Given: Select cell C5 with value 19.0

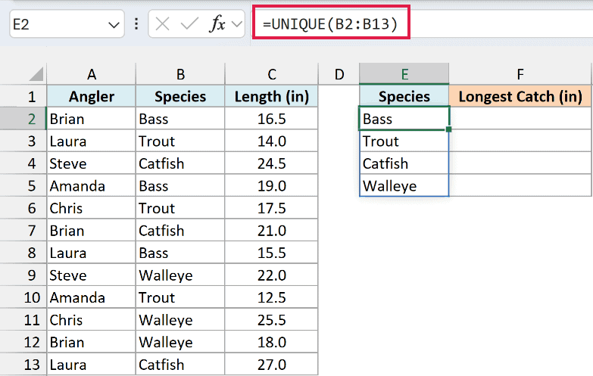Looking at the screenshot, I should pos(272,186).
